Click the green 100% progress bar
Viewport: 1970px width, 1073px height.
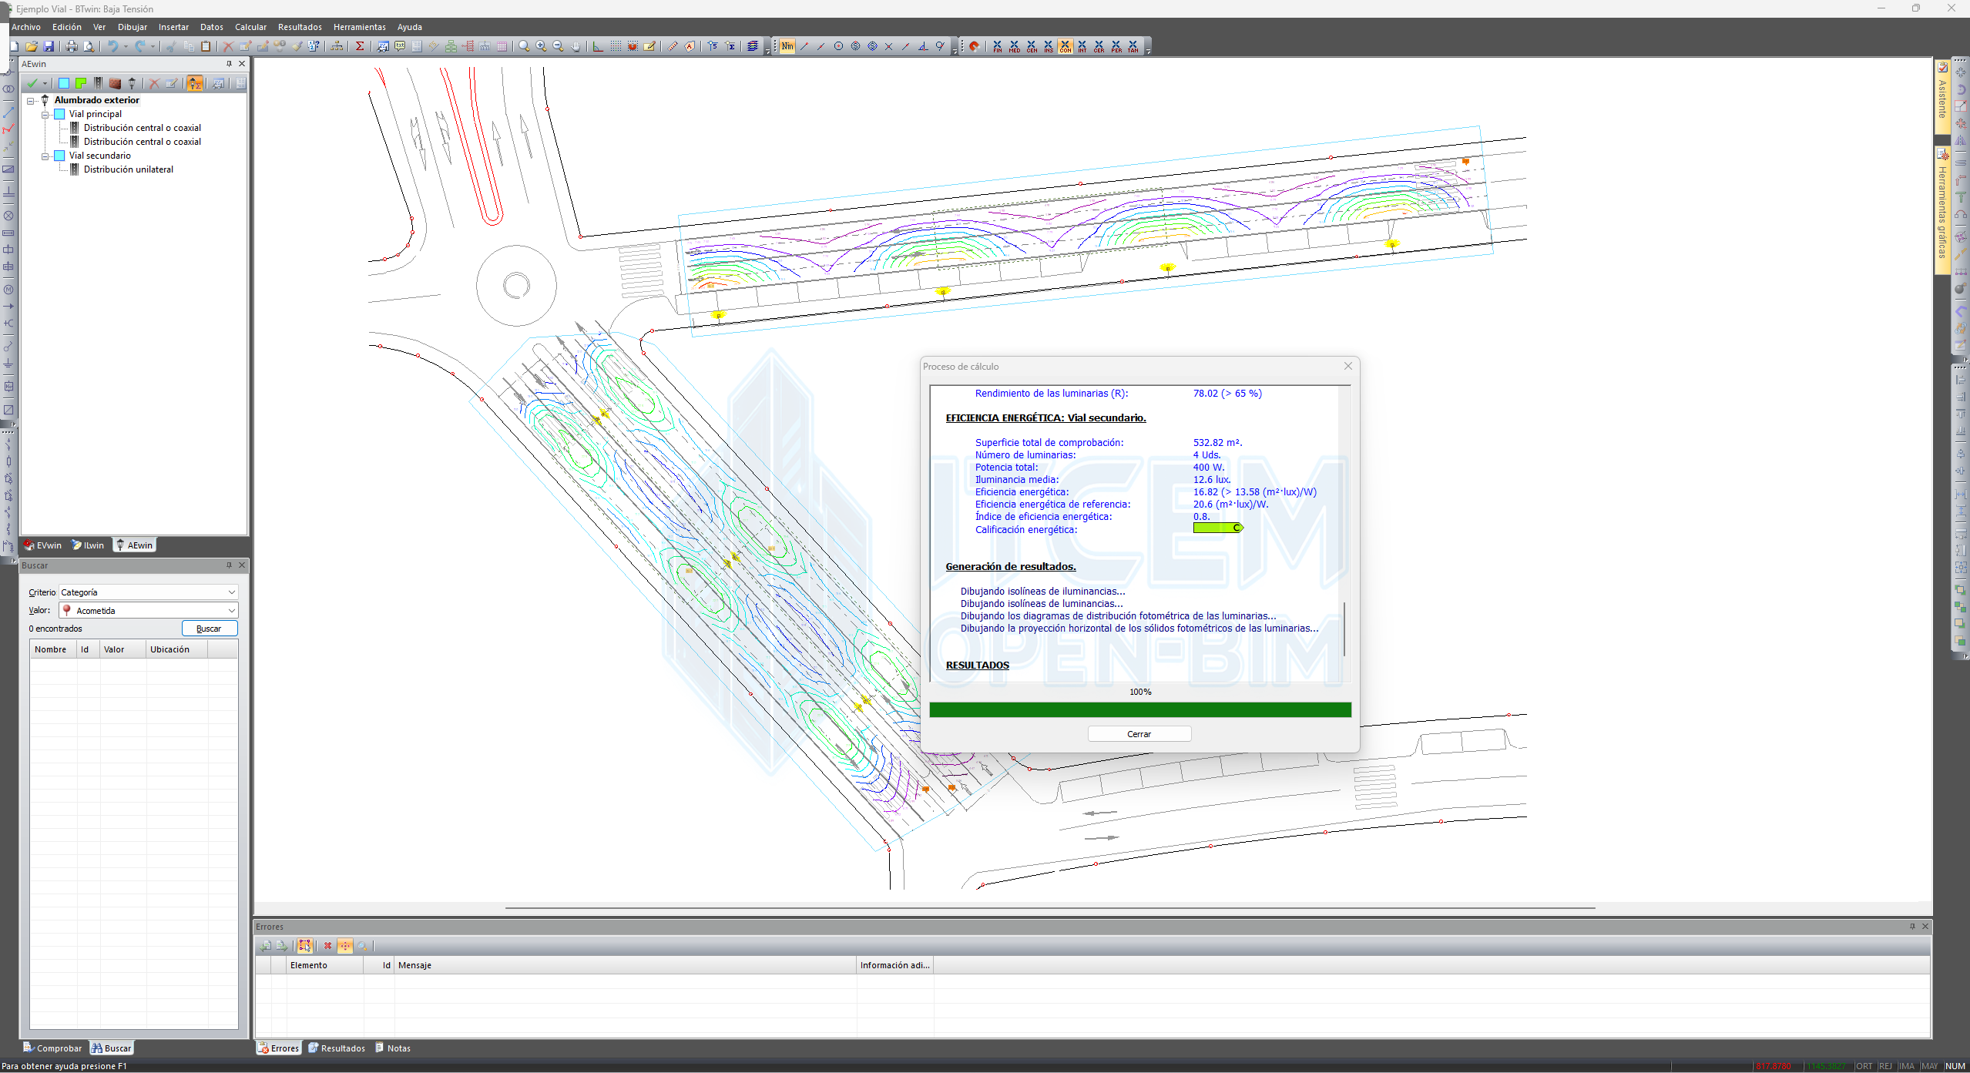(1139, 709)
